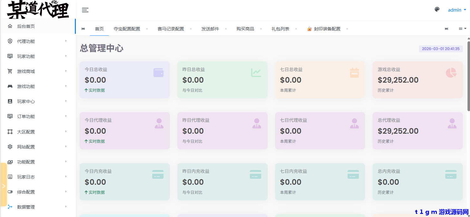The width and height of the screenshot is (470, 217).
Task: Click the hamburger menu collapse icon
Action: (85, 10)
